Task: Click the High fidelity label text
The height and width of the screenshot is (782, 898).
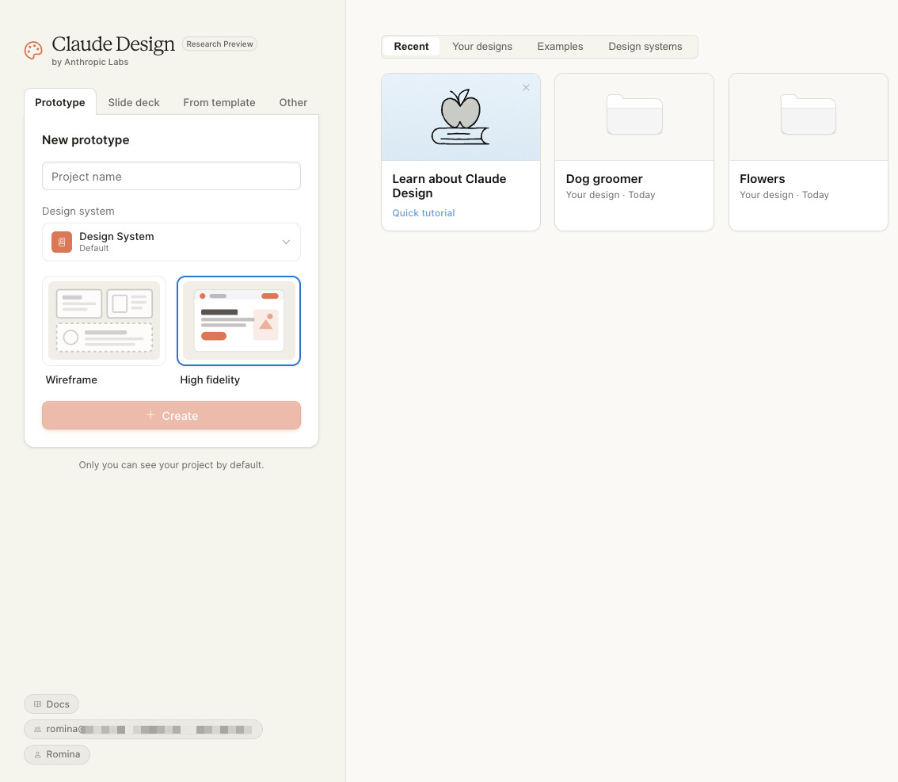Action: coord(210,380)
